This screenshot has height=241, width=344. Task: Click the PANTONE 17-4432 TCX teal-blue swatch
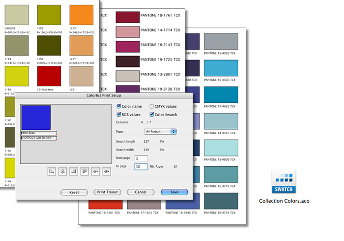(x=221, y=94)
